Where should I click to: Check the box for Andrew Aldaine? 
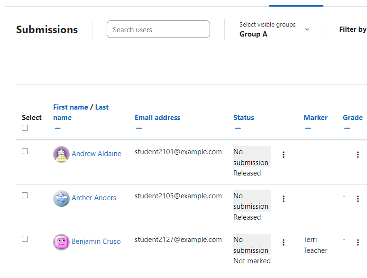[25, 151]
